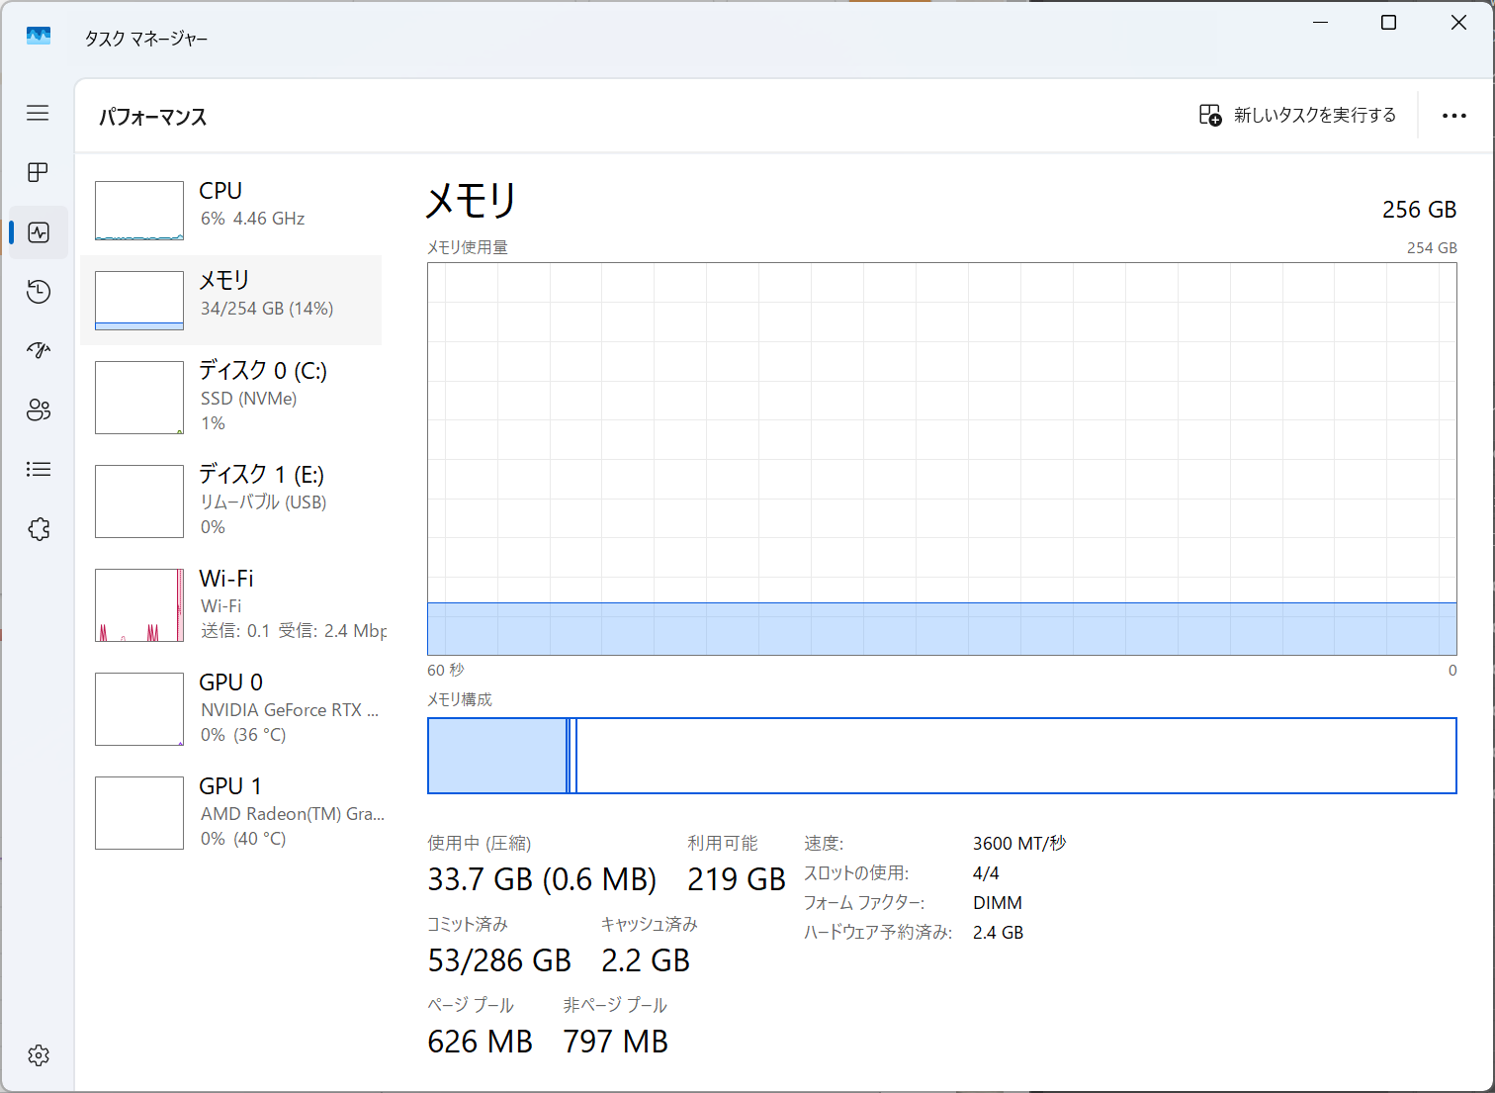
Task: Click the メモリ構成 composition bar
Action: coord(941,756)
